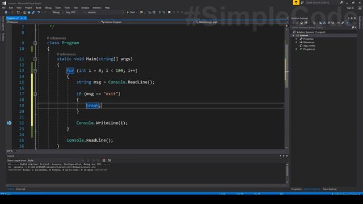Click the Undo icon
The image size is (363, 204).
39,12
